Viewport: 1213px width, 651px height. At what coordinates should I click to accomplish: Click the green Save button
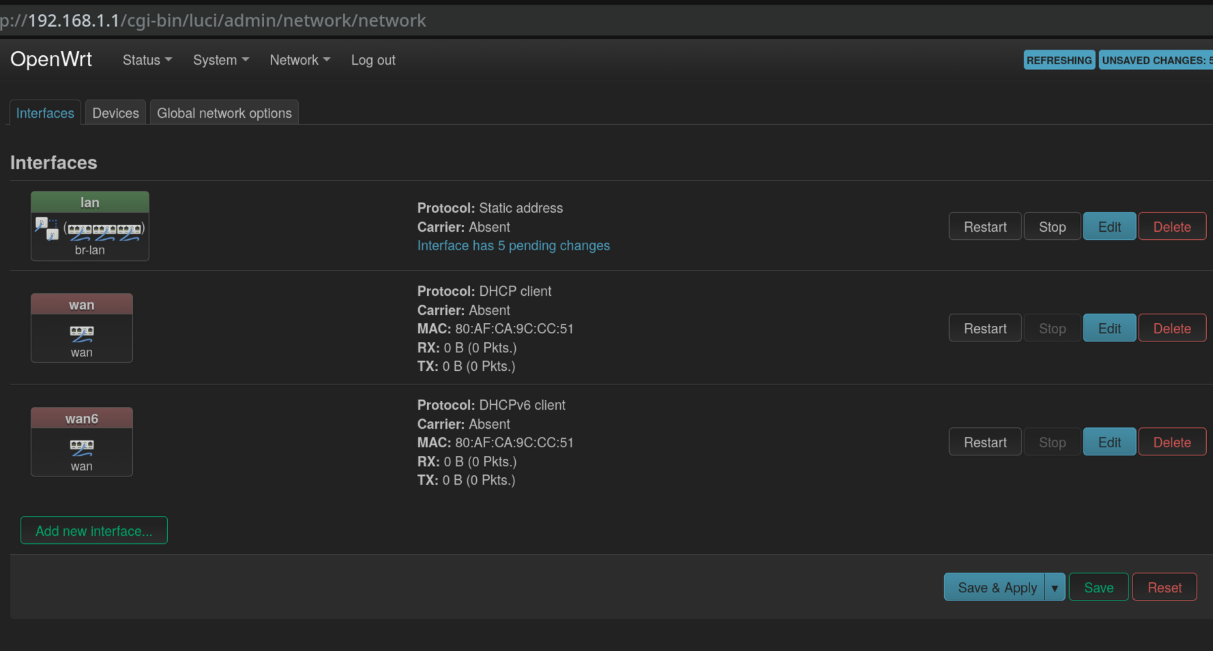point(1098,588)
